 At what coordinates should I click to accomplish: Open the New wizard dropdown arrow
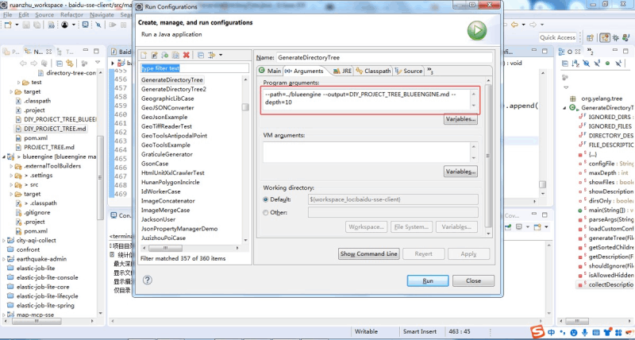point(17,25)
